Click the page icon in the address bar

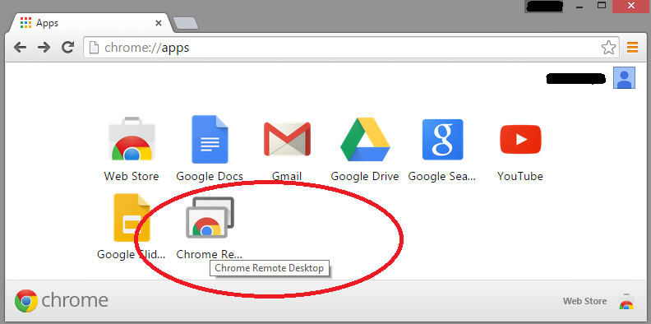[95, 48]
